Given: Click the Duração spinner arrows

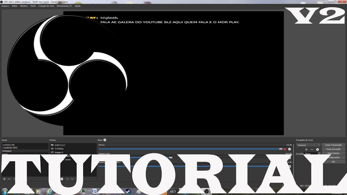Looking at the screenshot, I should (x=319, y=154).
